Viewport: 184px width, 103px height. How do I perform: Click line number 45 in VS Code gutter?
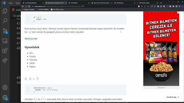tap(18, 33)
